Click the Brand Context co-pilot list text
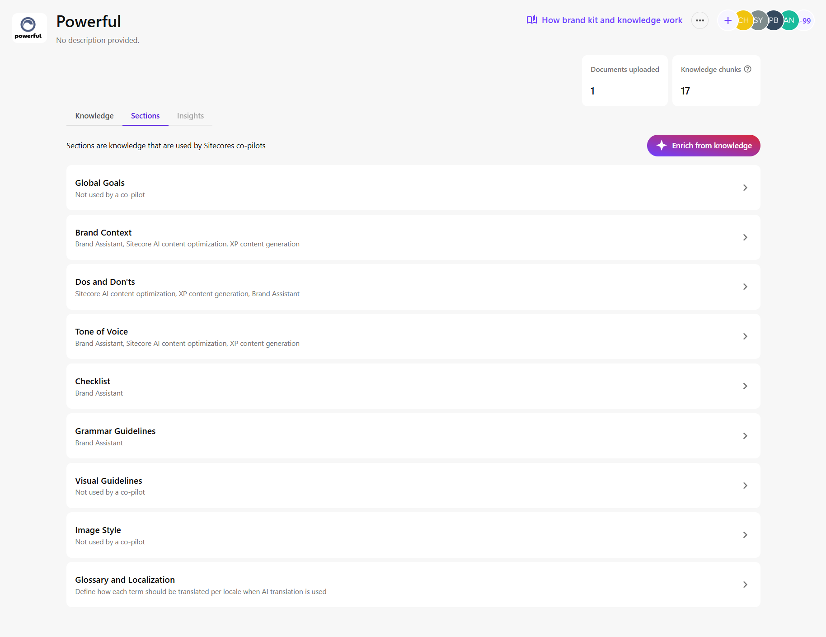This screenshot has width=826, height=637. [188, 244]
